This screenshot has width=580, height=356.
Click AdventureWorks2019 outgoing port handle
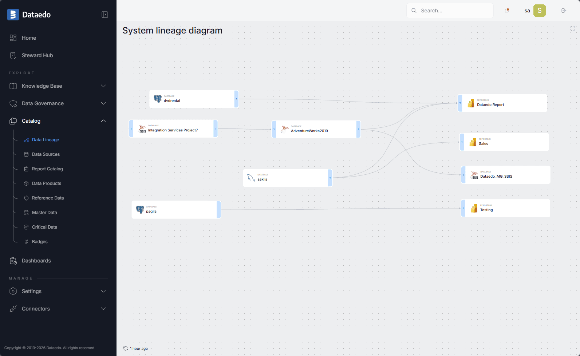(x=358, y=129)
